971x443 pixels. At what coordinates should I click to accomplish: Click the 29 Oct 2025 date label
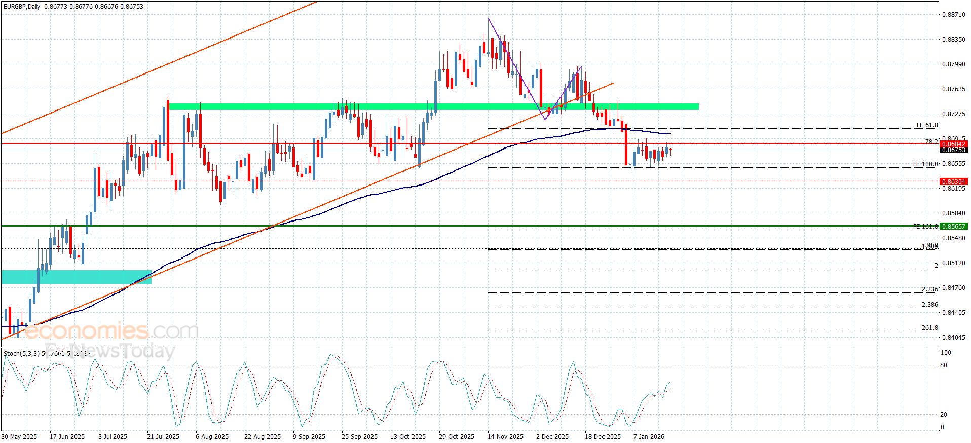coord(456,436)
